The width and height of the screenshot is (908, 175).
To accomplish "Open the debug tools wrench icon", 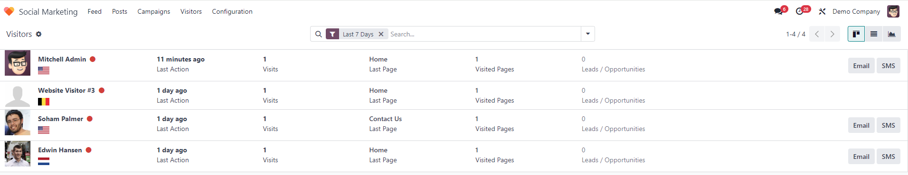I will (822, 11).
